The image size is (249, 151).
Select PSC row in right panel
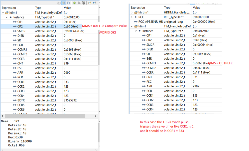[x=176, y=82]
